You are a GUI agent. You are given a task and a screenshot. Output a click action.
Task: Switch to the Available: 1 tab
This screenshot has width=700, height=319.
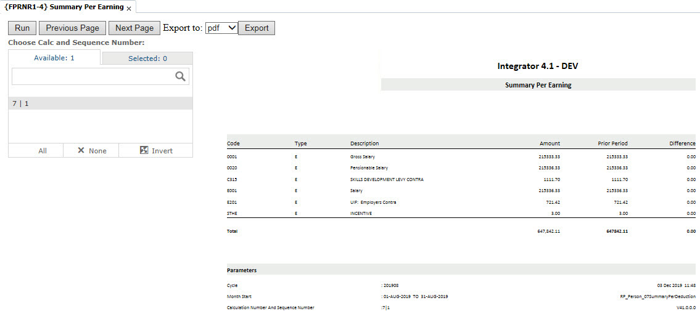[x=54, y=58]
